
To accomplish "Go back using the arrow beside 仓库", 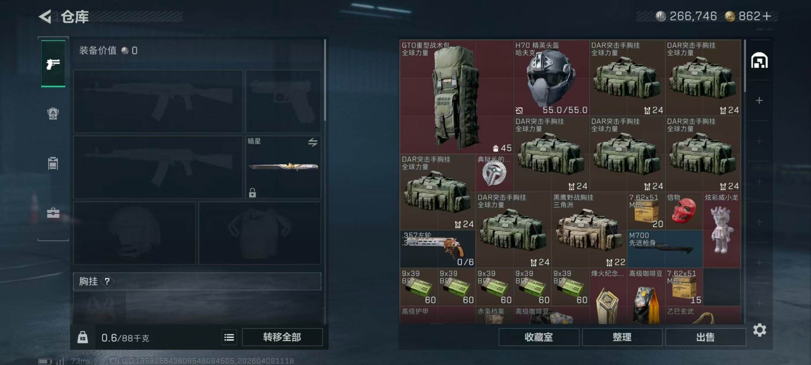I will coord(45,16).
